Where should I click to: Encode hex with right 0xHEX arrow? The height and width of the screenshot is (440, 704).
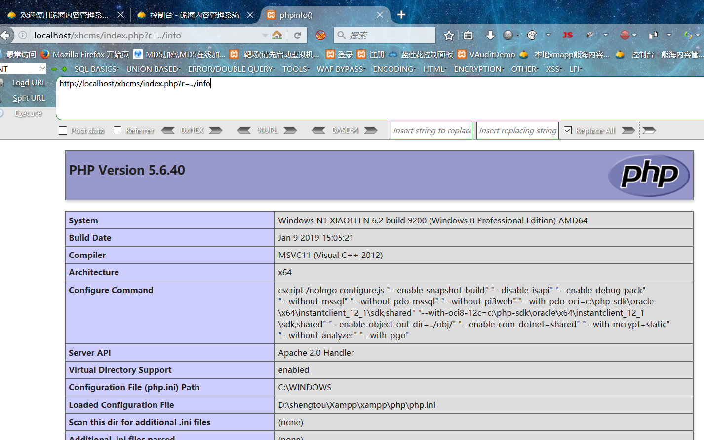point(216,130)
